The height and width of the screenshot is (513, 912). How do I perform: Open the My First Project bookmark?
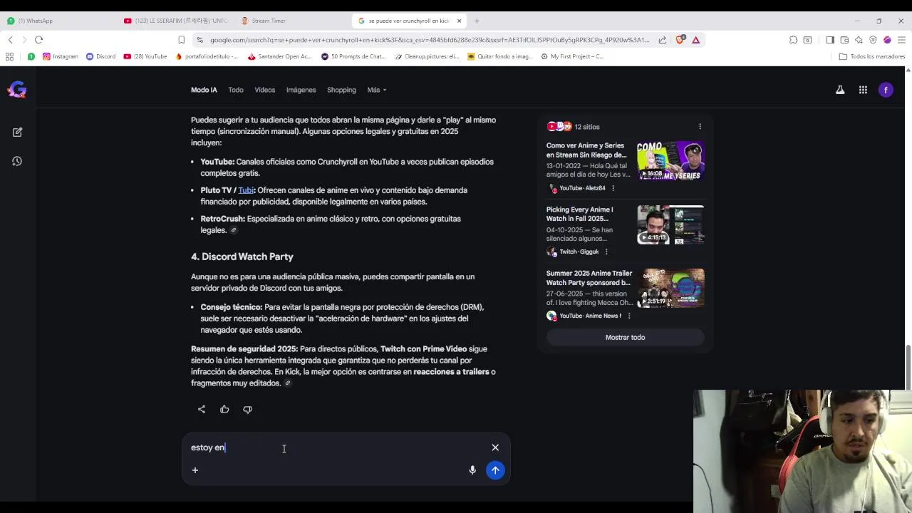[572, 56]
